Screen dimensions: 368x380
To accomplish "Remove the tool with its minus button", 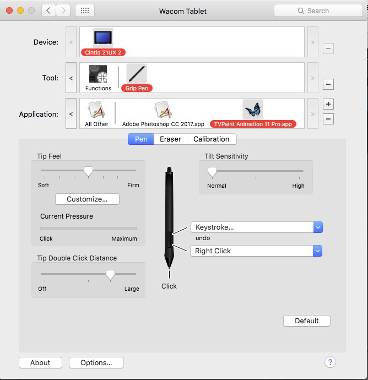I will tap(328, 84).
